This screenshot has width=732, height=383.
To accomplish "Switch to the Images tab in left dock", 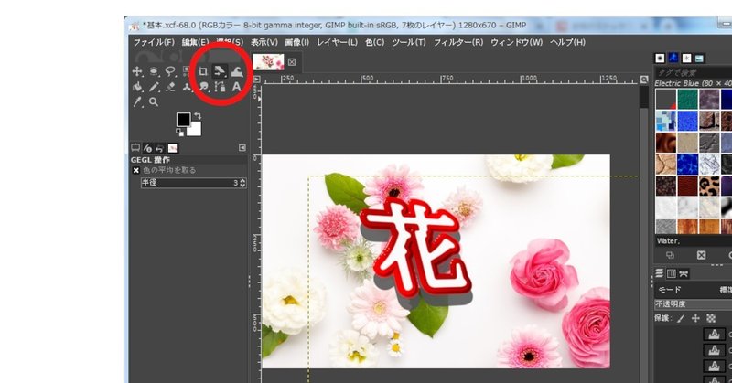I will pos(173,148).
